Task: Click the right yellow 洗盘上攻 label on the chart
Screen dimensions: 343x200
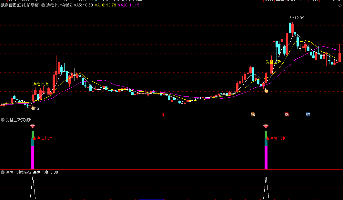Action: click(x=273, y=62)
